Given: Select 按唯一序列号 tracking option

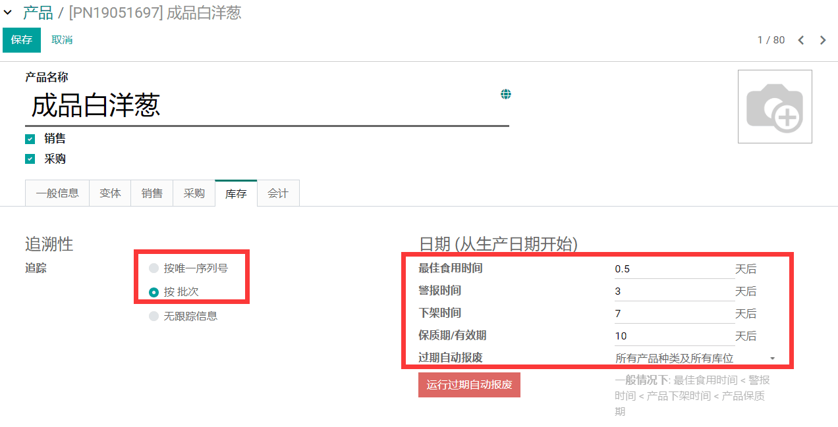Looking at the screenshot, I should click(x=154, y=268).
